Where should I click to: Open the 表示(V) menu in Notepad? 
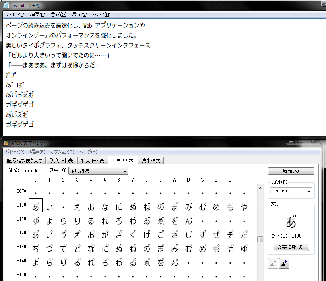coord(80,14)
